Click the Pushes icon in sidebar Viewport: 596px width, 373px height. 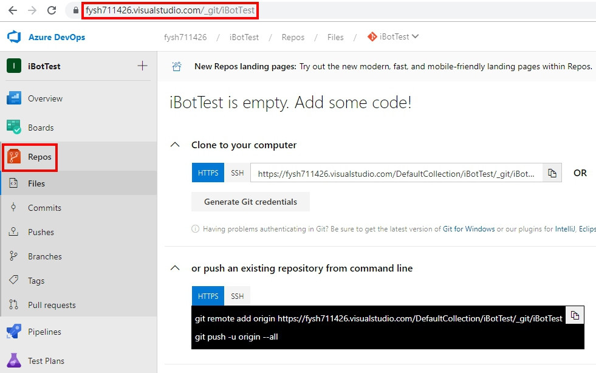[14, 231]
